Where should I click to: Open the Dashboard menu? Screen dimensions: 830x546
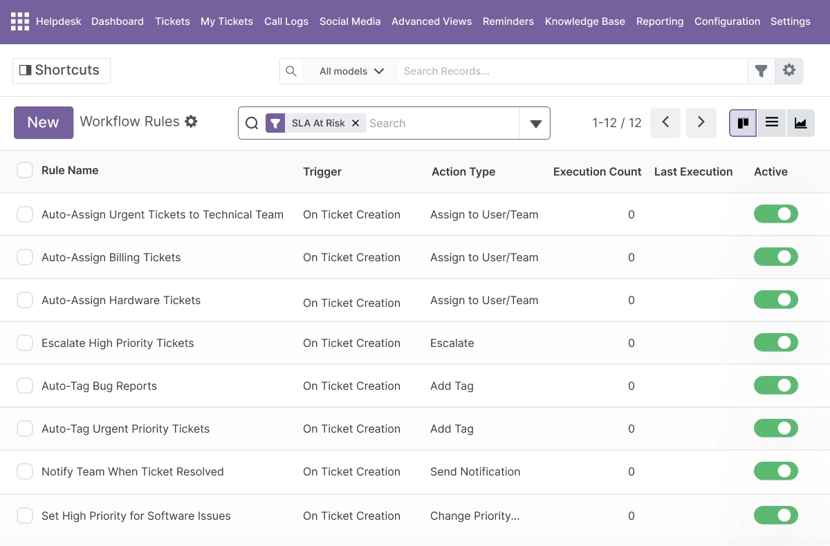(x=118, y=21)
